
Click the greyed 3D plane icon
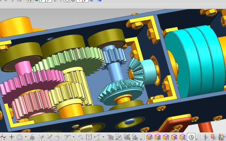click(x=110, y=137)
